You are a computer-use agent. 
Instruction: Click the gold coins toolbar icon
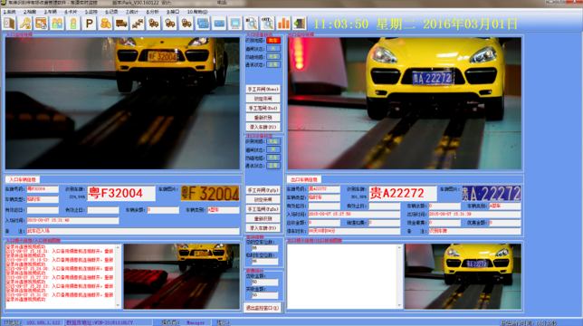(105, 24)
